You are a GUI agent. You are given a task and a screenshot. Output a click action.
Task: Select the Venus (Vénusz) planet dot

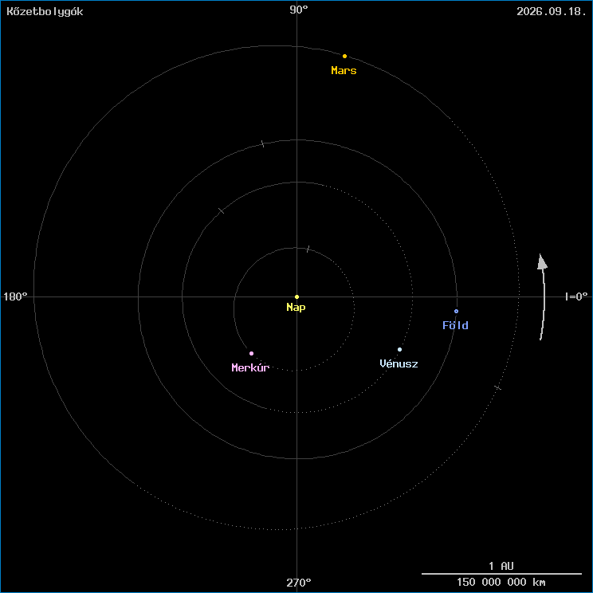click(399, 349)
